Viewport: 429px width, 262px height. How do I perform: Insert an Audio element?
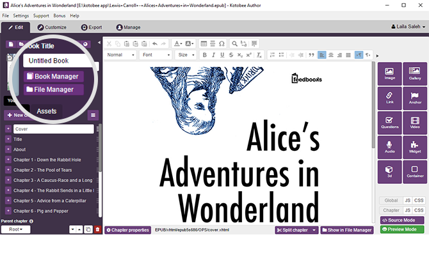(389, 147)
